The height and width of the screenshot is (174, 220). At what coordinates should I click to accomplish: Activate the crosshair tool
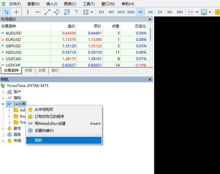16,12
